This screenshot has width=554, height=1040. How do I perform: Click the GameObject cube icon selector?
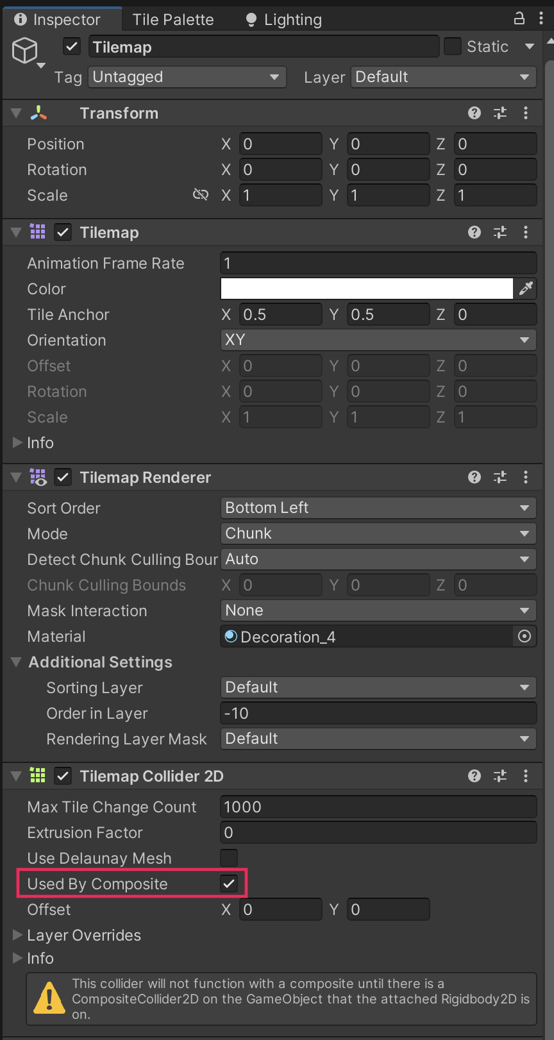click(26, 51)
